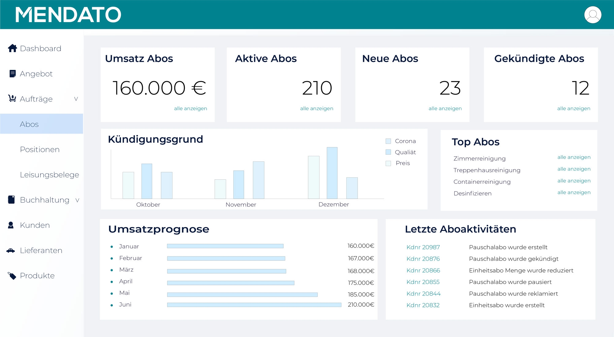Click the Dashboard home icon
614x337 pixels.
[x=12, y=48]
